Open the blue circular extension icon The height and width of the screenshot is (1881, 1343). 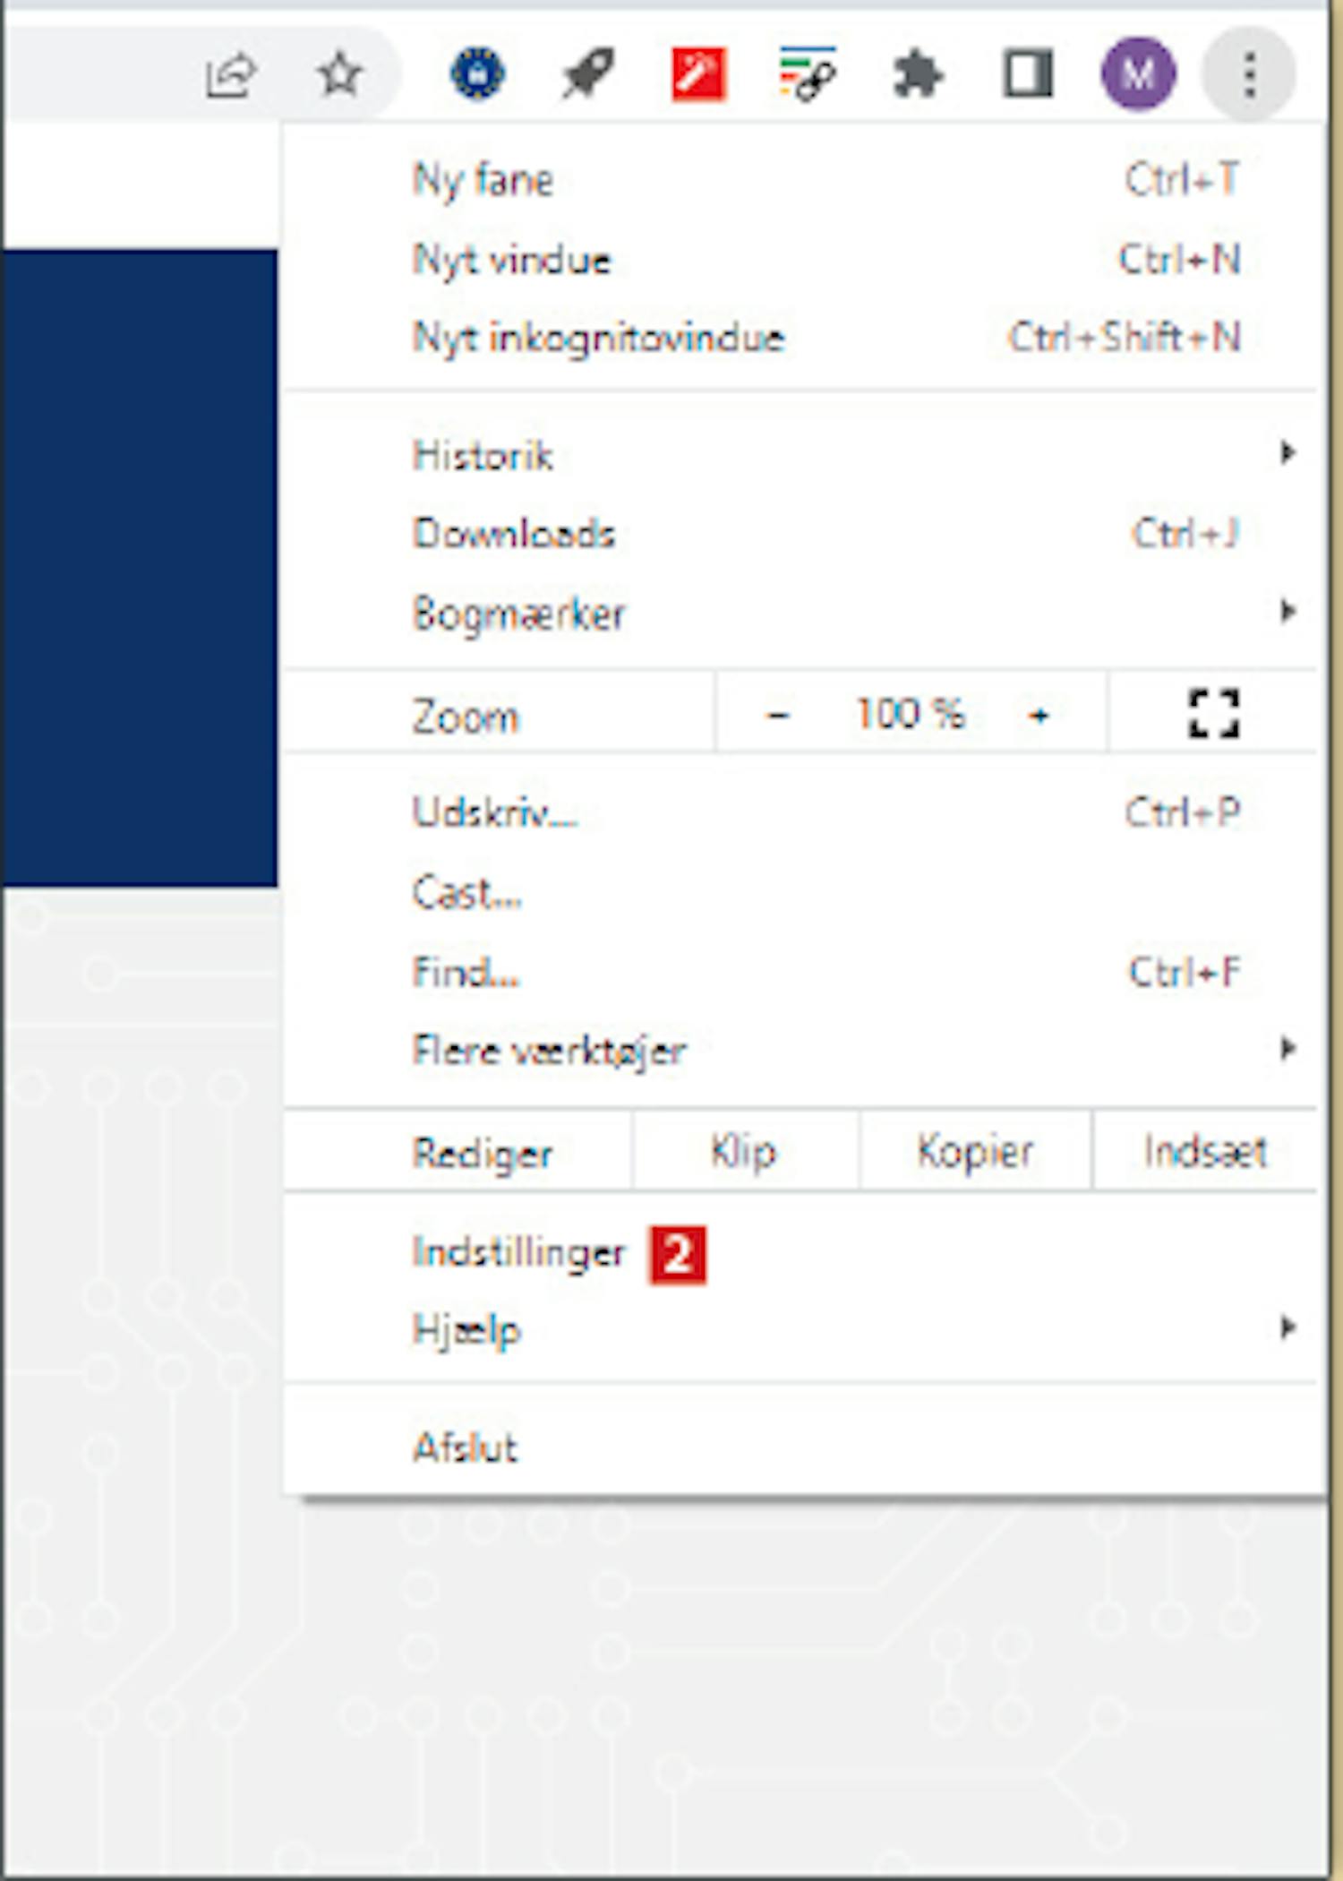pyautogui.click(x=478, y=73)
